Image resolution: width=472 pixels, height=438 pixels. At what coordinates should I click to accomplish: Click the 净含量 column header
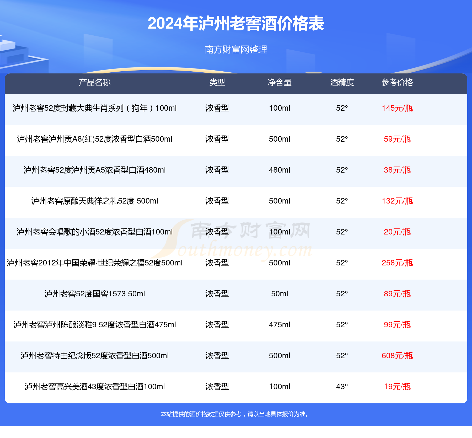(280, 82)
